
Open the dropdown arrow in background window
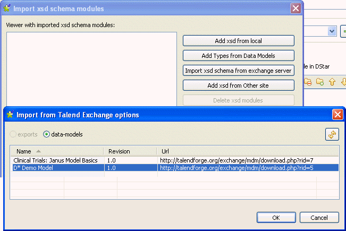tap(332, 31)
